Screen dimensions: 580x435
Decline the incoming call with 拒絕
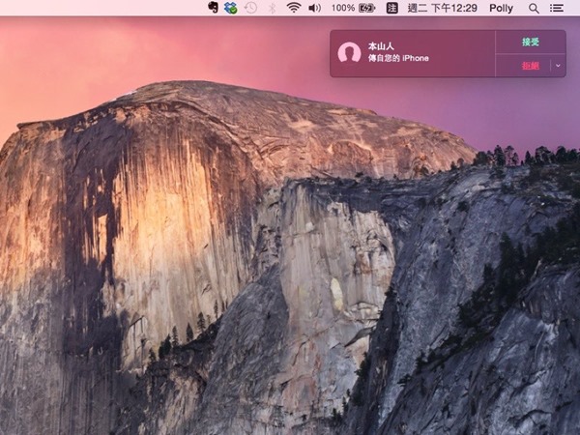(530, 66)
